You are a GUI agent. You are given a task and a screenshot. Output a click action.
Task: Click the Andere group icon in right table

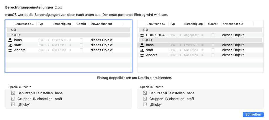[x=142, y=55]
